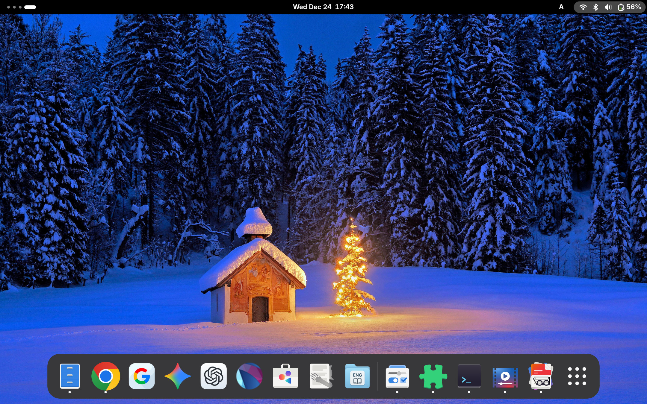
Task: Launch the document scanner with paw icon
Action: point(321,376)
